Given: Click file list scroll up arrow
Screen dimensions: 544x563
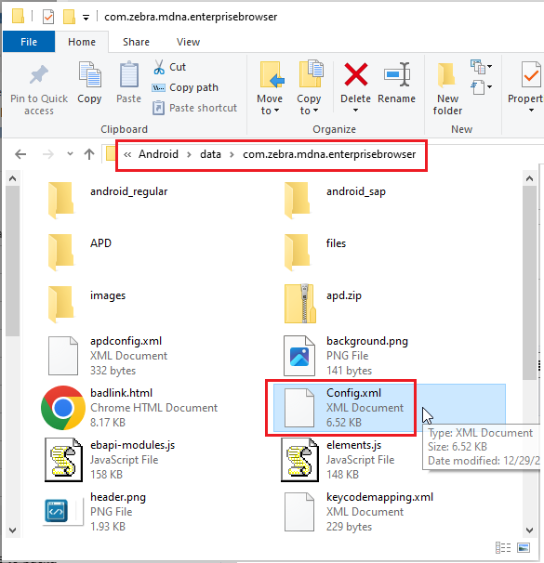Looking at the screenshot, I should coord(529,178).
